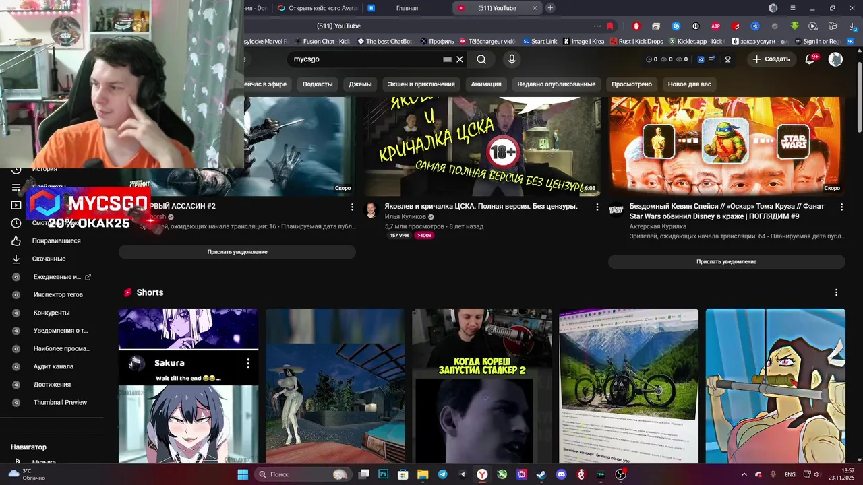863x485 pixels.
Task: Click the Илья Куликов channel name
Action: [x=405, y=217]
